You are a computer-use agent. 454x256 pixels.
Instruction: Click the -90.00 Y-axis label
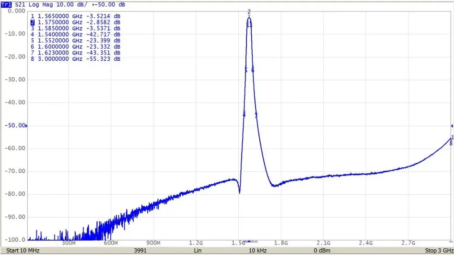point(15,217)
